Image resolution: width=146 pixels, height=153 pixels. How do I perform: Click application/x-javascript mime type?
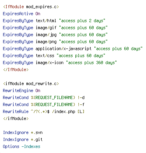point(63,49)
